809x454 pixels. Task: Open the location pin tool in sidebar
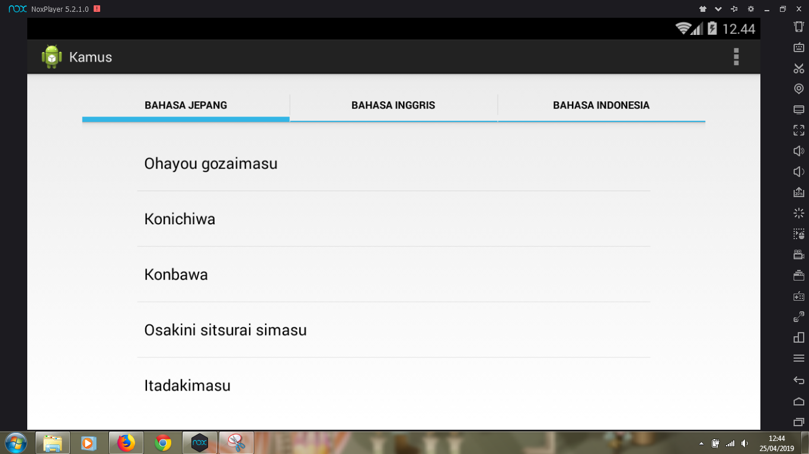pyautogui.click(x=799, y=89)
